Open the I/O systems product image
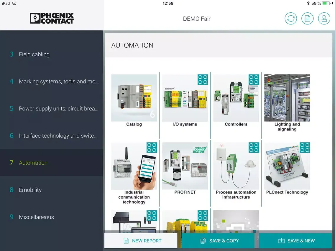335x251 pixels. click(x=185, y=98)
